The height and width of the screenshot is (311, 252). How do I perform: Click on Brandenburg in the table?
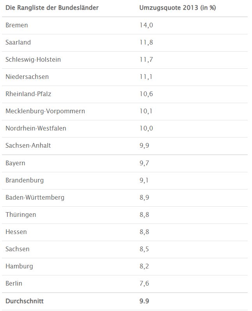25,180
